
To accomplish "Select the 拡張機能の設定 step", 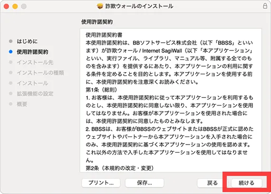I will tap(35, 94).
